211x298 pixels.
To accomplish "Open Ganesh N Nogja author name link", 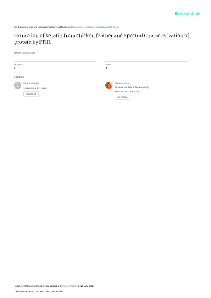I will (x=31, y=83).
